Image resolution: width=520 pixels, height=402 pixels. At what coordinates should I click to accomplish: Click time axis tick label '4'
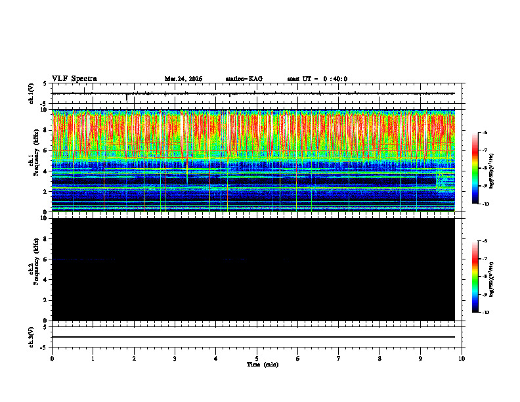pyautogui.click(x=216, y=359)
